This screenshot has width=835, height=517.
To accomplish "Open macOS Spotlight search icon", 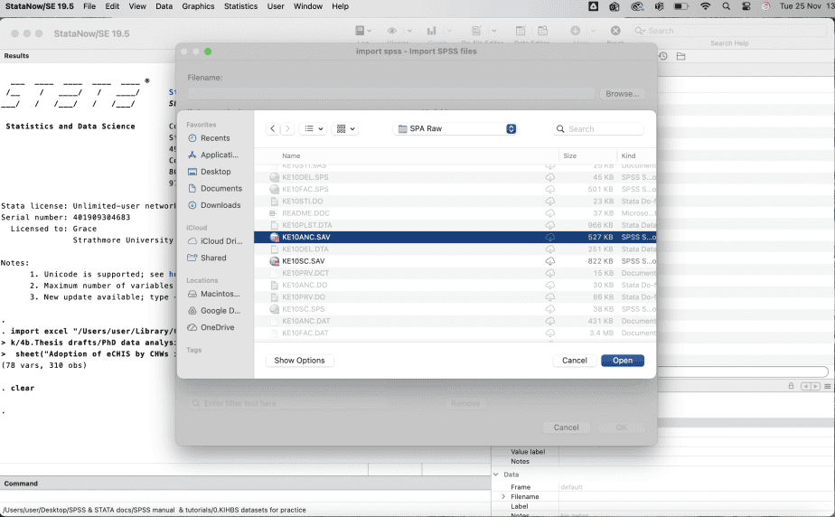I will pos(726,6).
